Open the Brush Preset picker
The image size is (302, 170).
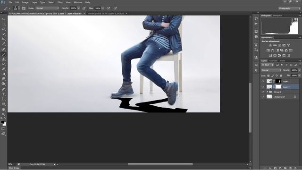16,8
